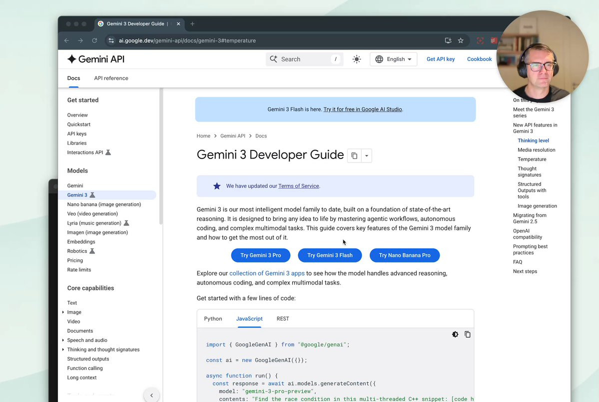Viewport: 599px width, 402px height.
Task: Click the Try Gemini 3 Flash button
Action: pos(330,255)
